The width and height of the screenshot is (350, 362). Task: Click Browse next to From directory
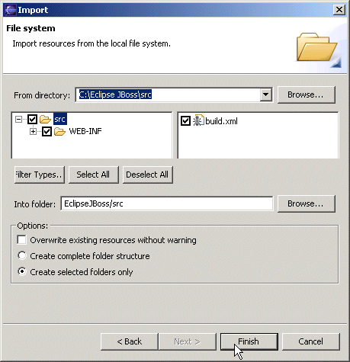pos(307,95)
